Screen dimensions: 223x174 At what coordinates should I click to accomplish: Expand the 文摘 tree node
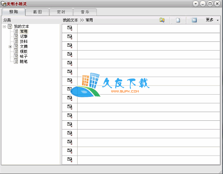10,47
